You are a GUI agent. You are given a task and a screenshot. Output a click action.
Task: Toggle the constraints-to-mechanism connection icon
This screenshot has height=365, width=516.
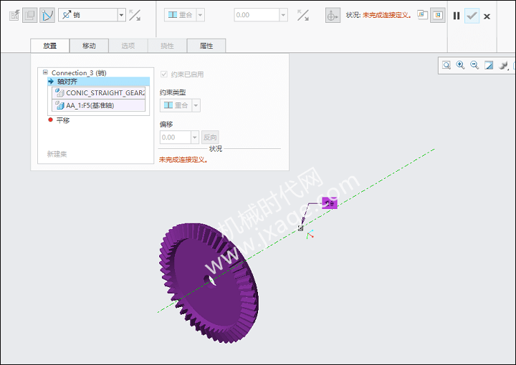pos(47,15)
